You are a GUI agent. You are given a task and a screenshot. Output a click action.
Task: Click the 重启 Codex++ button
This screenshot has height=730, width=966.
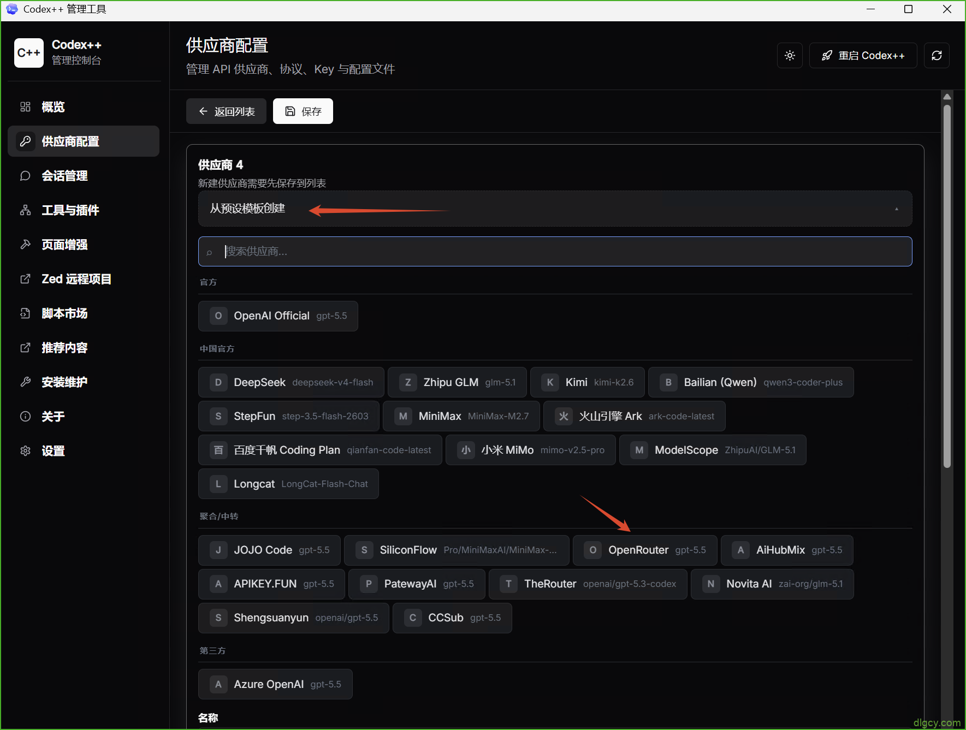[x=863, y=56]
